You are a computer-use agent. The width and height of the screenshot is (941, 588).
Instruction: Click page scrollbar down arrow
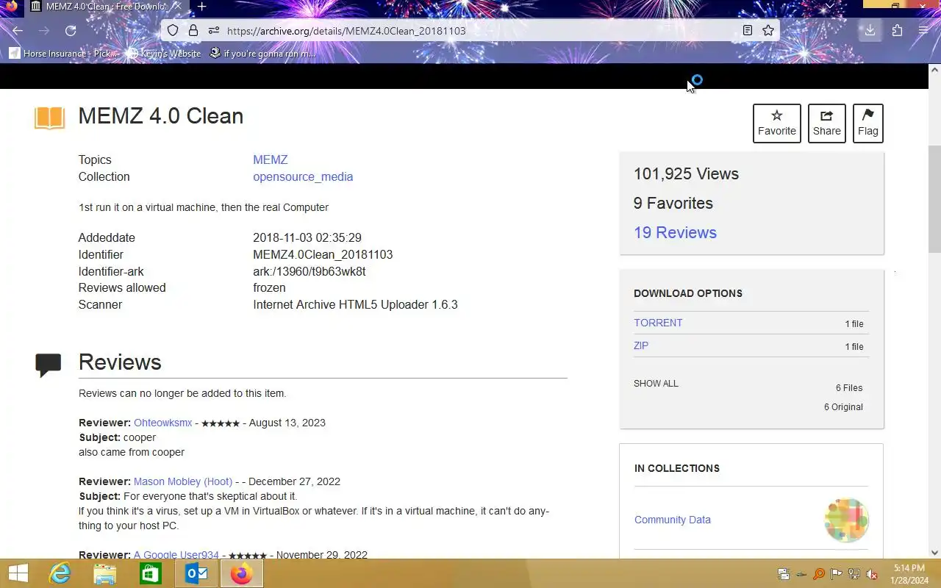click(x=934, y=553)
